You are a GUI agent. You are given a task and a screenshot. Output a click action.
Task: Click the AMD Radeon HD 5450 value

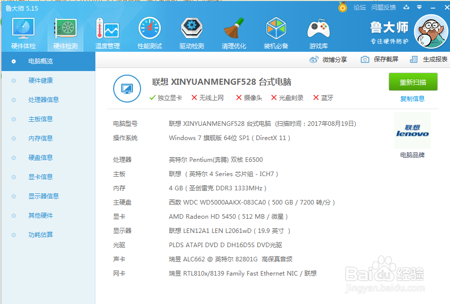pyautogui.click(x=228, y=217)
